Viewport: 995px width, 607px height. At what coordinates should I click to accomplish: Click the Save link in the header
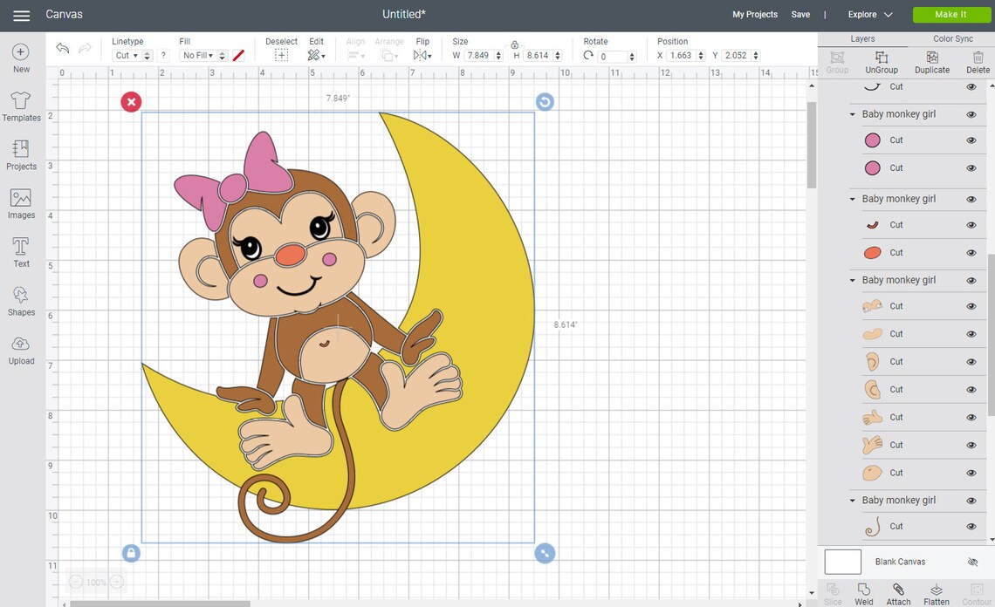click(800, 14)
